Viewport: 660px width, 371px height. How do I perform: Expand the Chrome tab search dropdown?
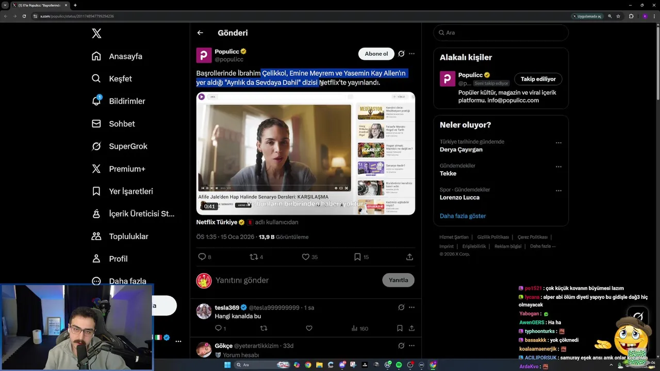click(x=5, y=5)
